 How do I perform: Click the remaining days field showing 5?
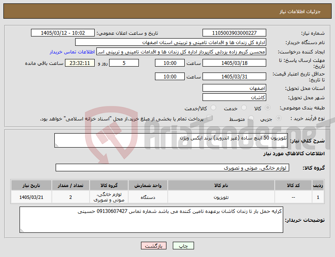(x=124, y=63)
